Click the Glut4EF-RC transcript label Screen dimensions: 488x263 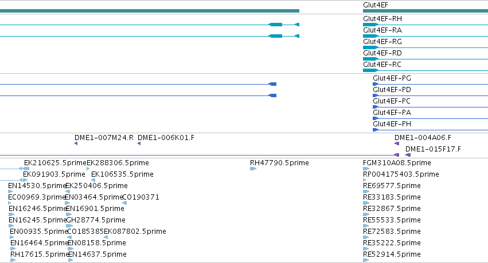[382, 65]
